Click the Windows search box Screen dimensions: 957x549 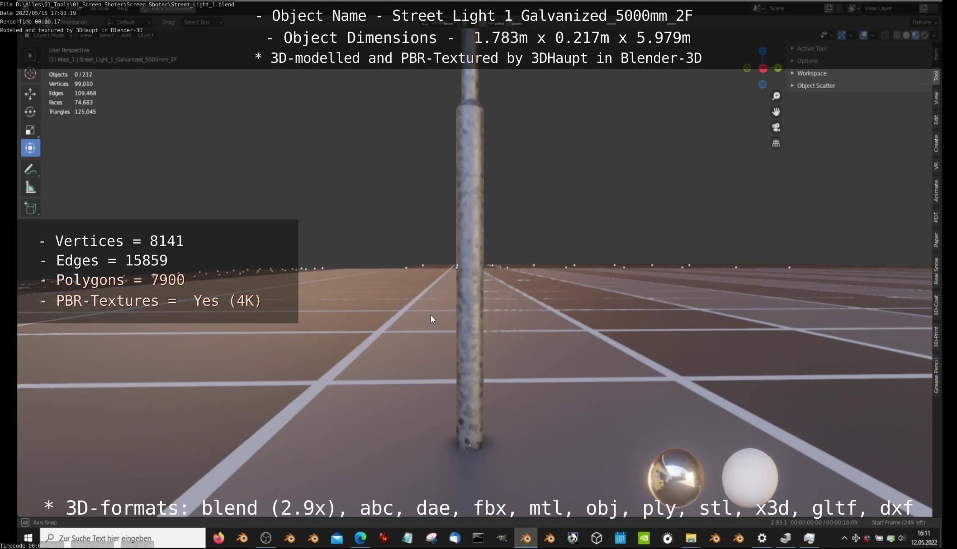click(123, 538)
